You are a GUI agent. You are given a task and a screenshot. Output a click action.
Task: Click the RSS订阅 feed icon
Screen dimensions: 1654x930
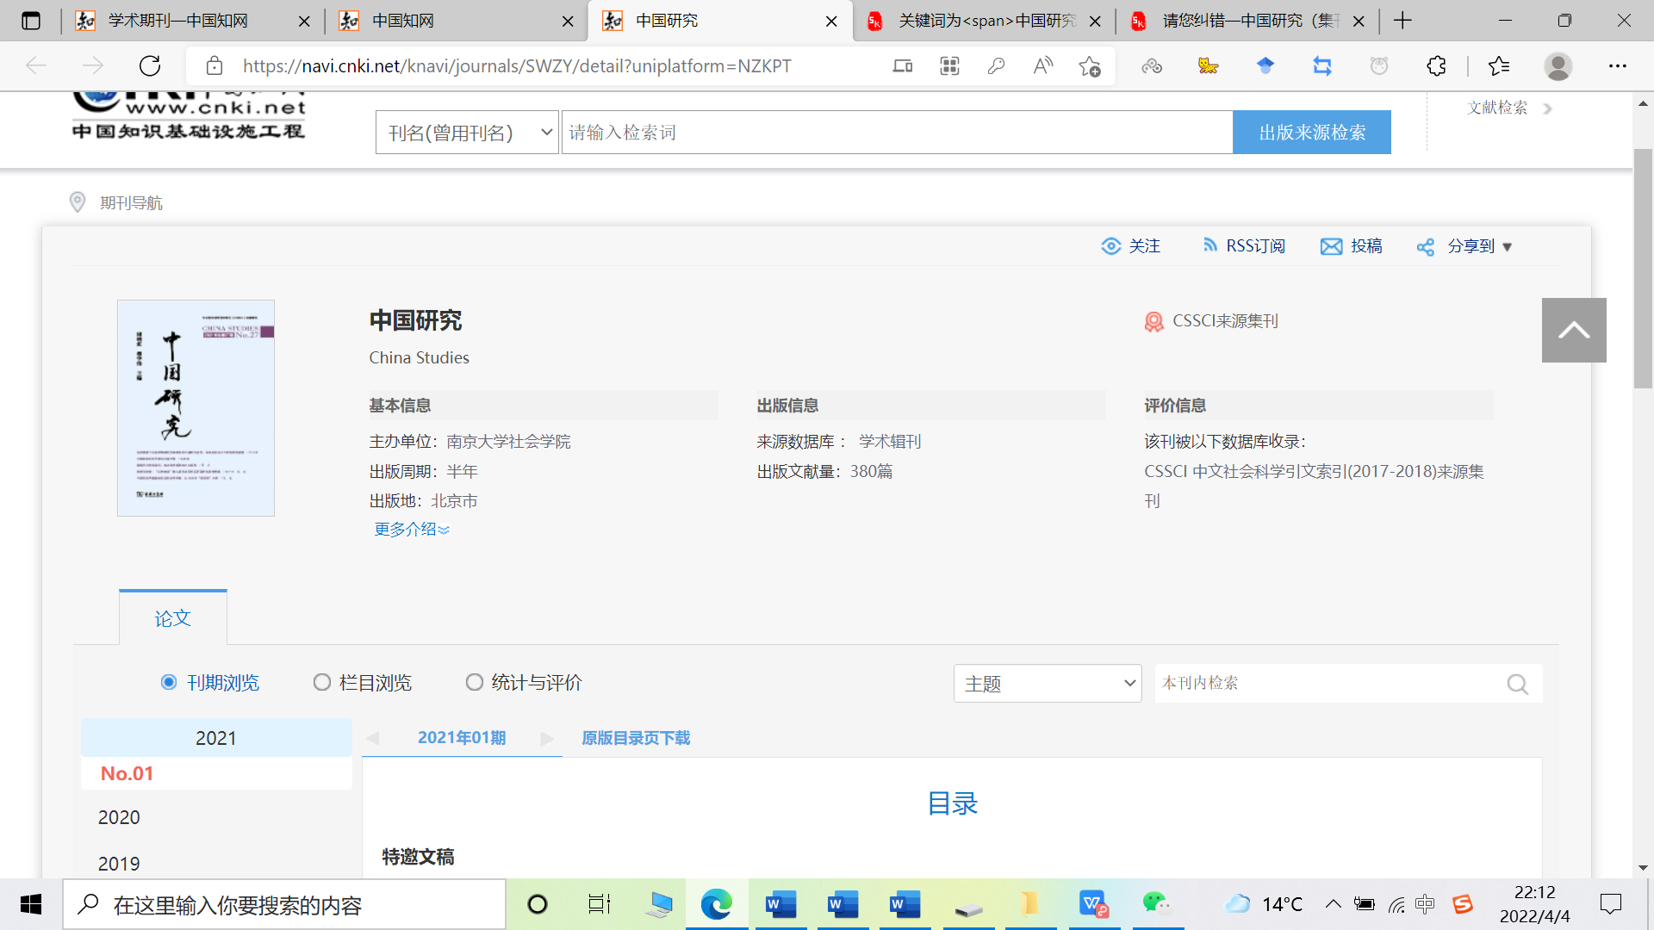[x=1210, y=245]
